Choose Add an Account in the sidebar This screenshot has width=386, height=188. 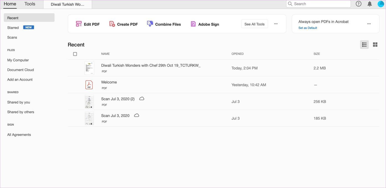click(20, 80)
